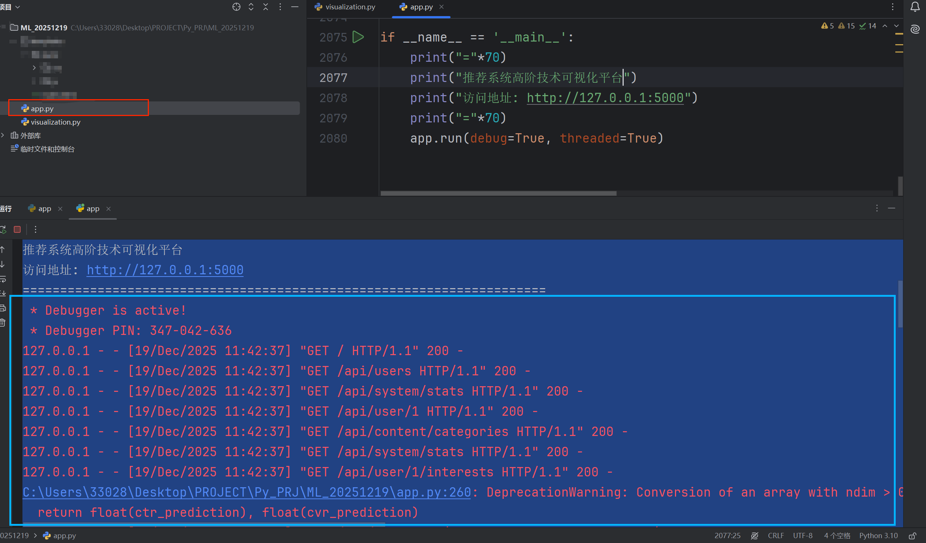
Task: Open the AI assistant spiral icon
Action: point(915,29)
